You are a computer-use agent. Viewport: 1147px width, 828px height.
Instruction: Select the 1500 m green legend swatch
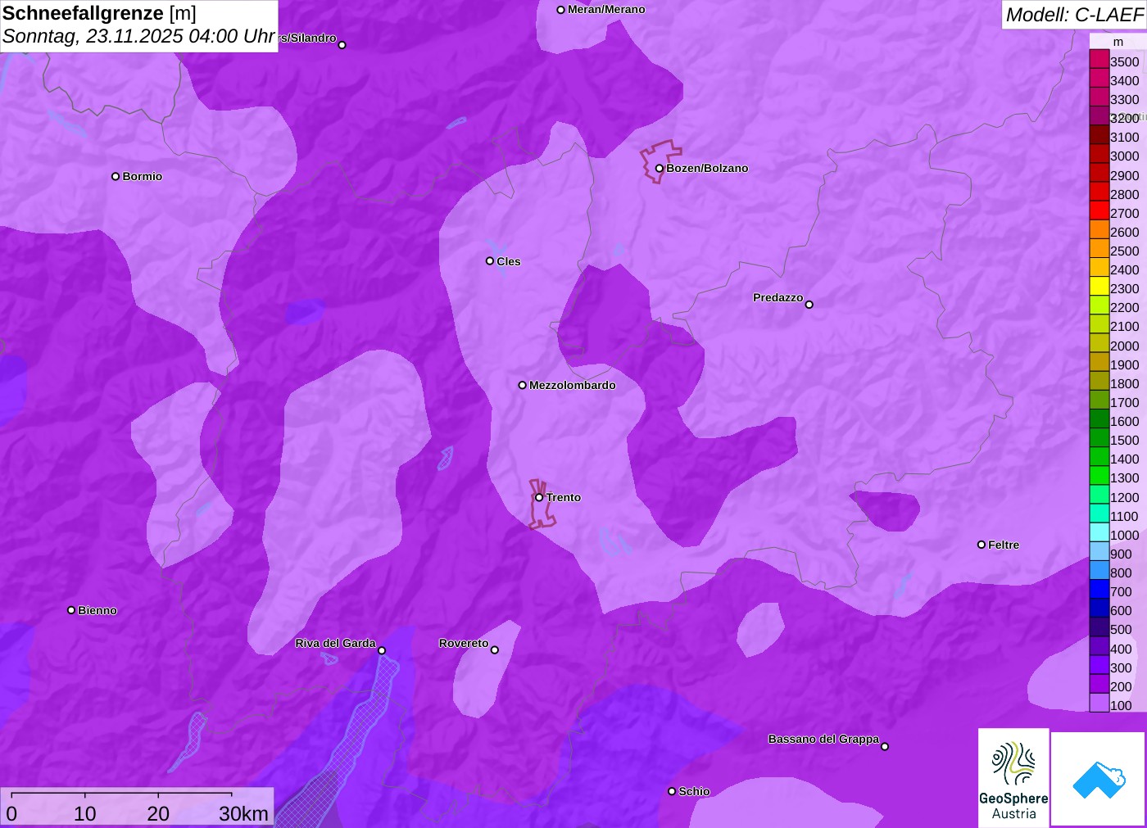[1099, 438]
